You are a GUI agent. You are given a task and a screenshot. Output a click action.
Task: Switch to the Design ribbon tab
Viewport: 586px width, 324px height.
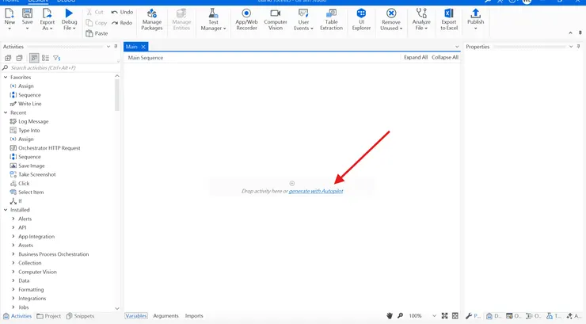[x=38, y=1]
